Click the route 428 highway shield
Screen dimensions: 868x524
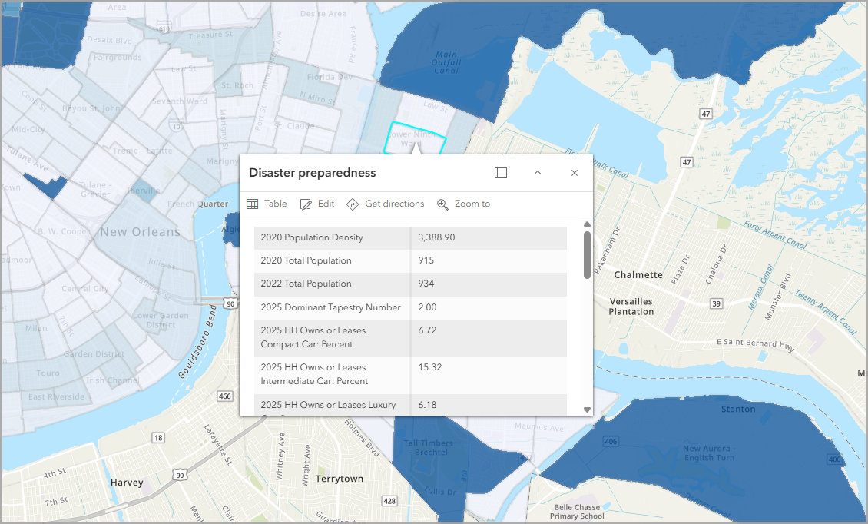[389, 501]
